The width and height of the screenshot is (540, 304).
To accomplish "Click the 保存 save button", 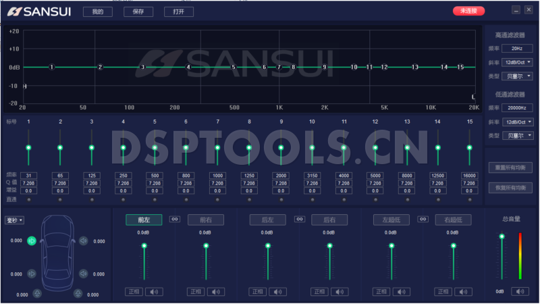I will (138, 11).
